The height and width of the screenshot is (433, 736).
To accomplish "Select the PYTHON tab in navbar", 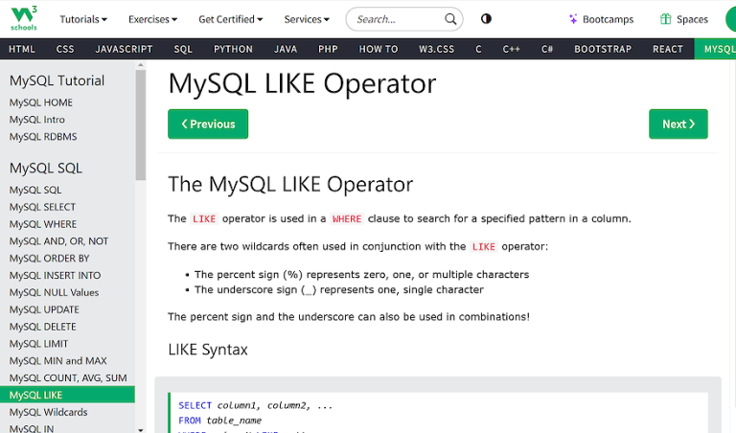I will click(x=233, y=49).
